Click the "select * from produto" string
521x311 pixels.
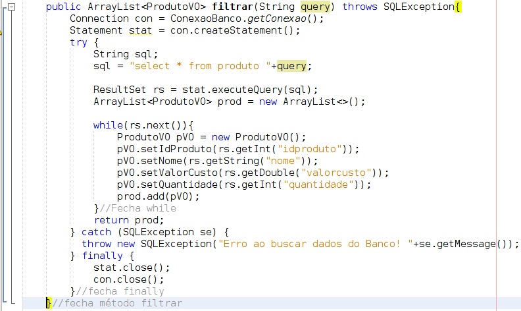[200, 66]
